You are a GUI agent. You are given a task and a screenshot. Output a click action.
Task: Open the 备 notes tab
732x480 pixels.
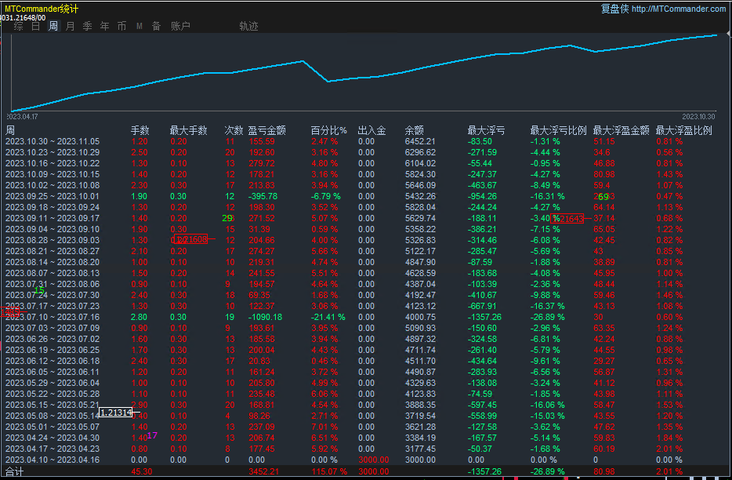coord(157,26)
